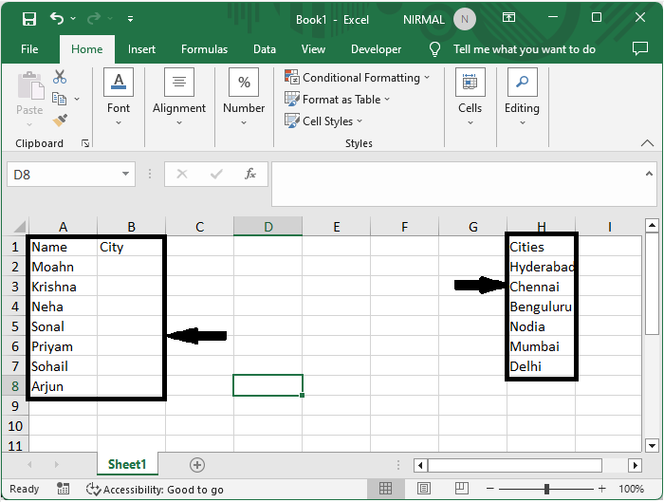Add a new sheet with plus icon
664x502 pixels.
[197, 465]
